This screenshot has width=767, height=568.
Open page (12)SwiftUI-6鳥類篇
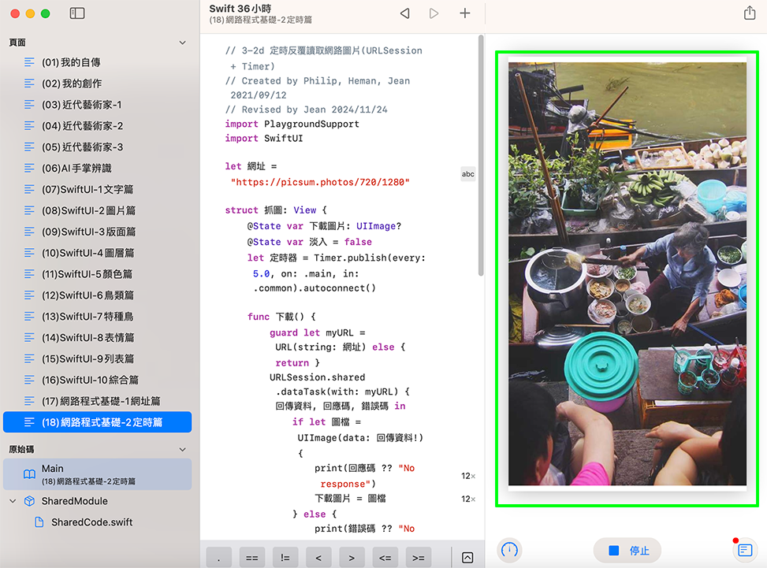click(87, 295)
